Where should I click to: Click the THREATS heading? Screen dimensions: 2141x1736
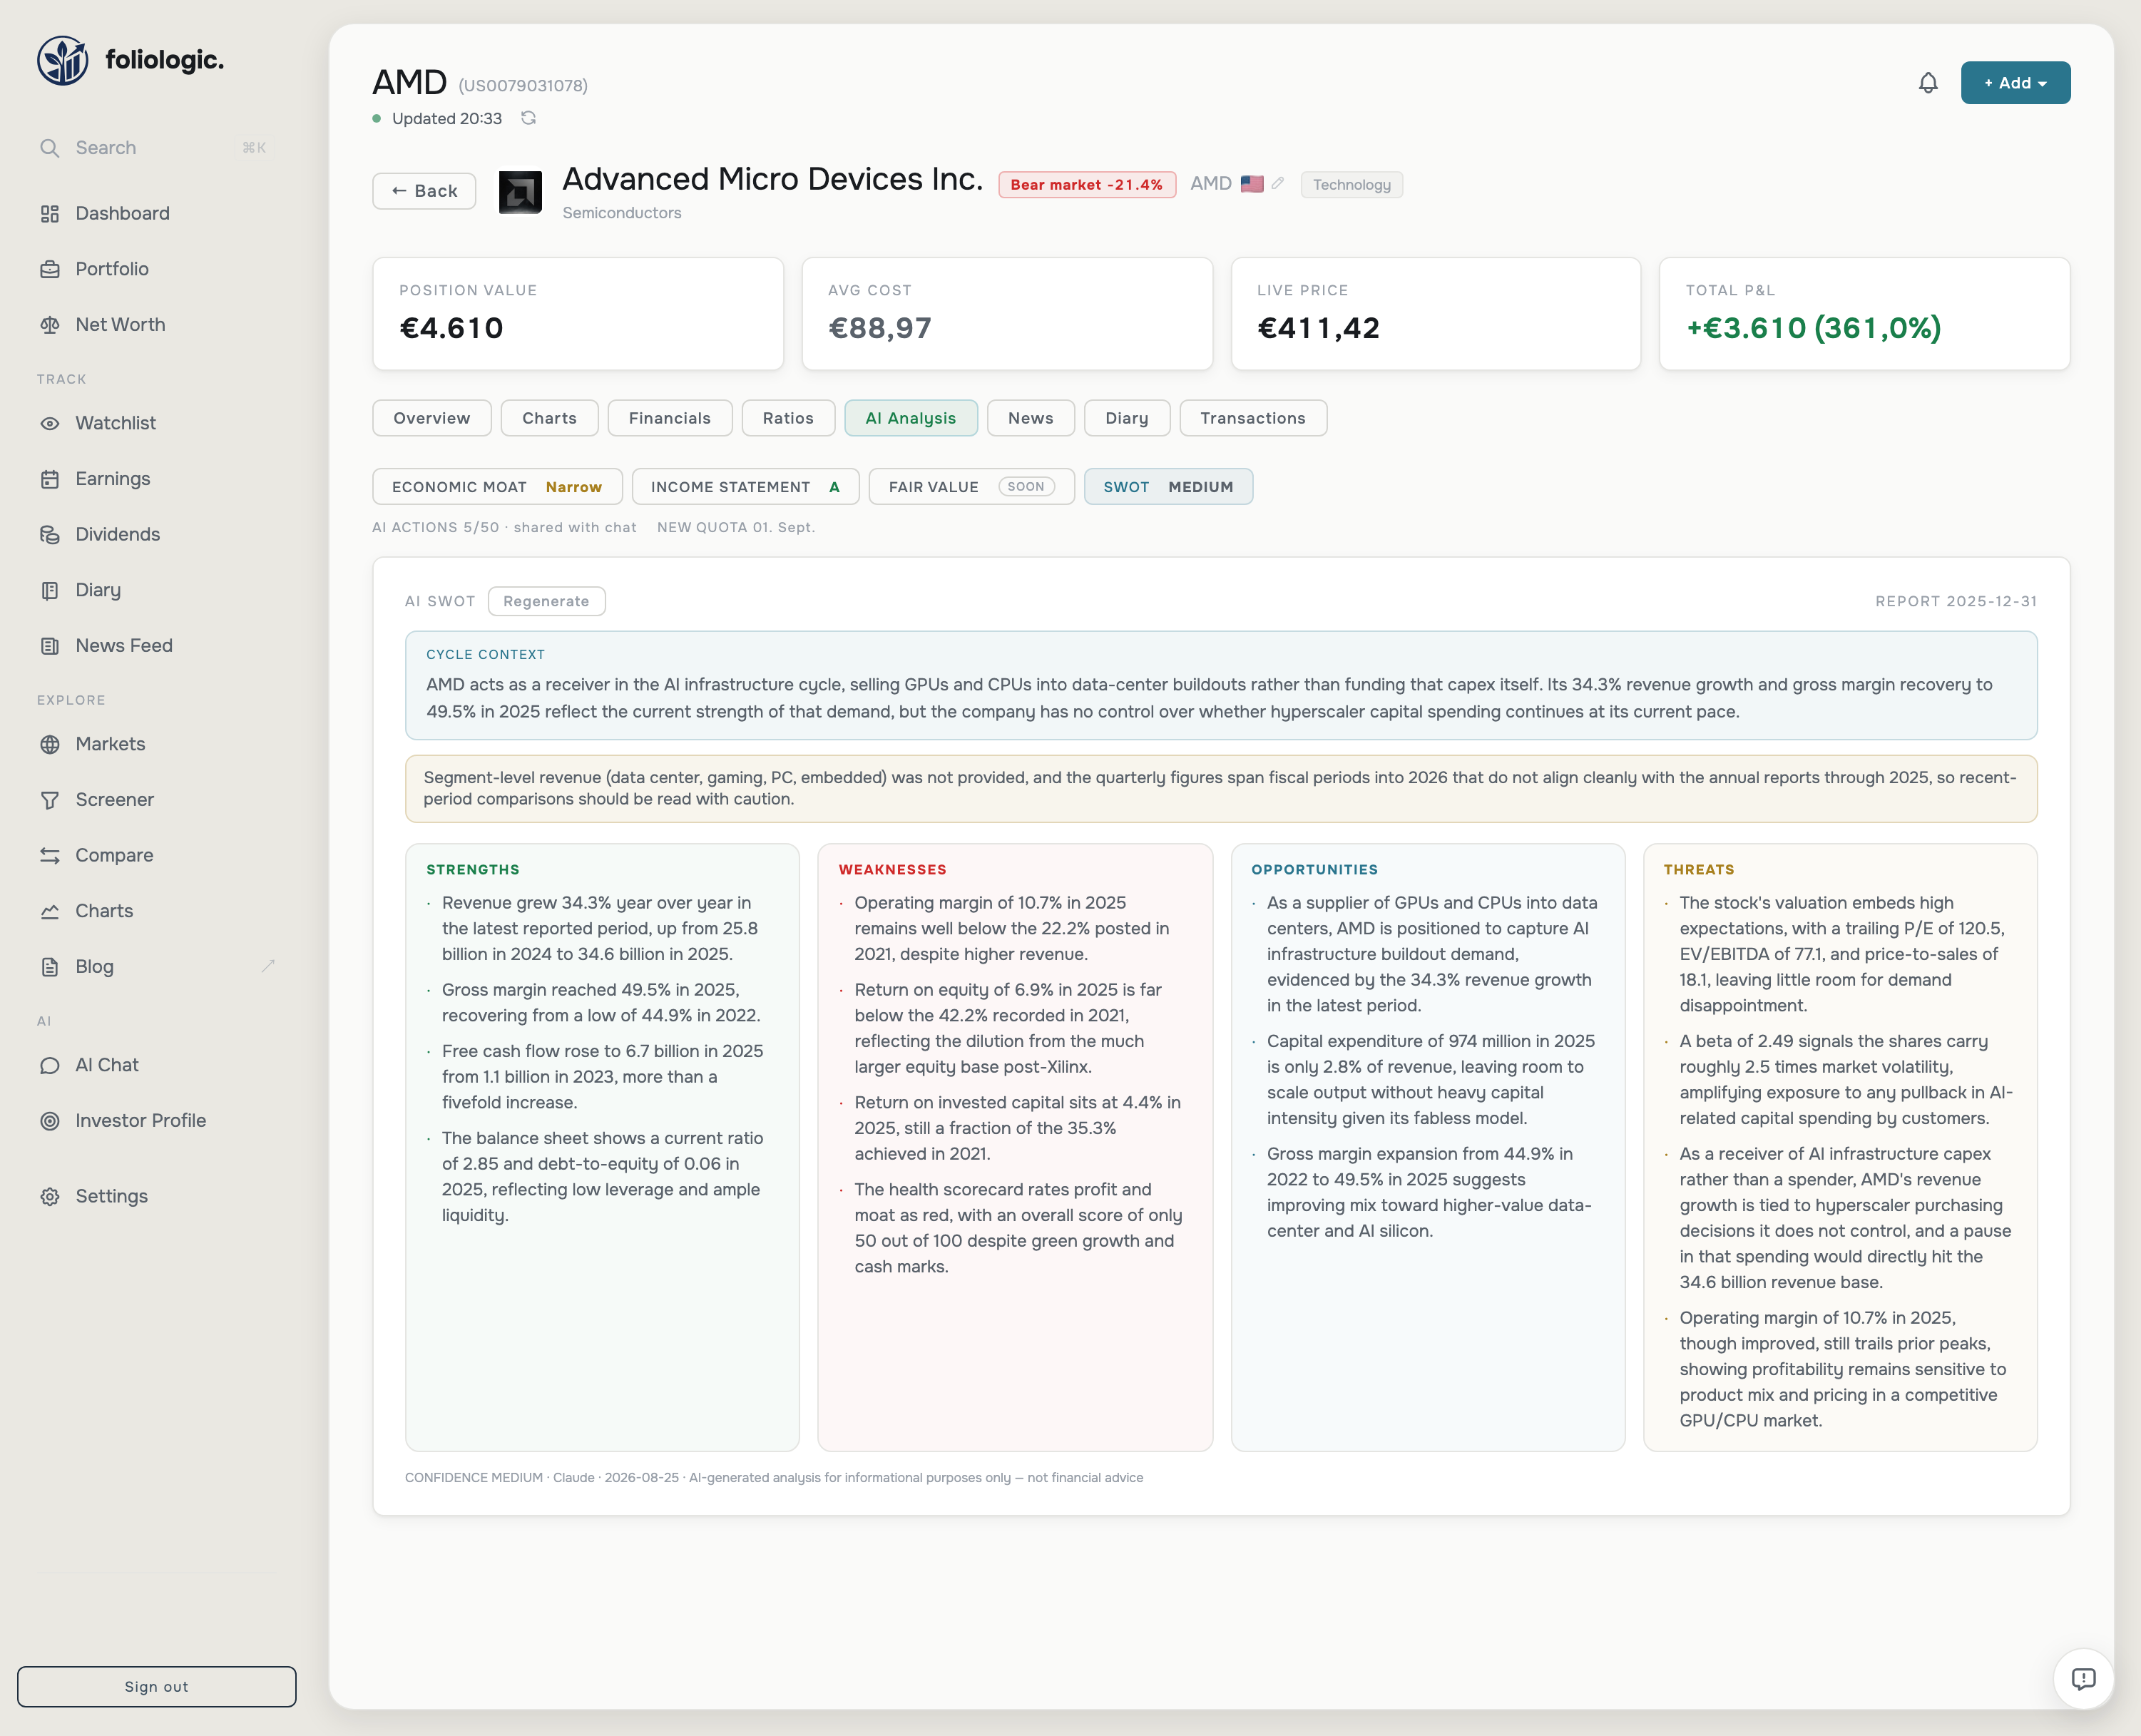coord(1699,870)
